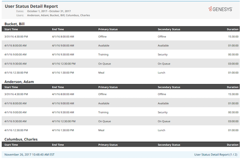Image resolution: width=241 pixels, height=159 pixels.
Task: Click Anderson, Adam start time 4/1/16 12:30:00 PM
Action: coord(16,130)
